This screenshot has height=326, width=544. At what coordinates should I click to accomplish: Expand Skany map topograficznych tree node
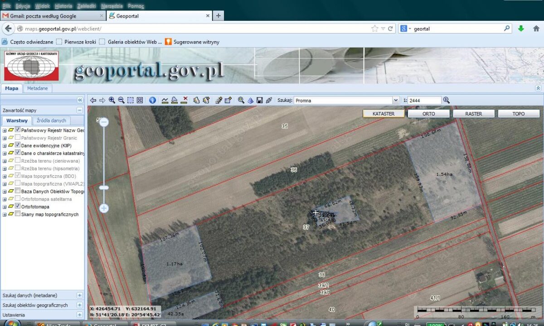click(x=5, y=215)
